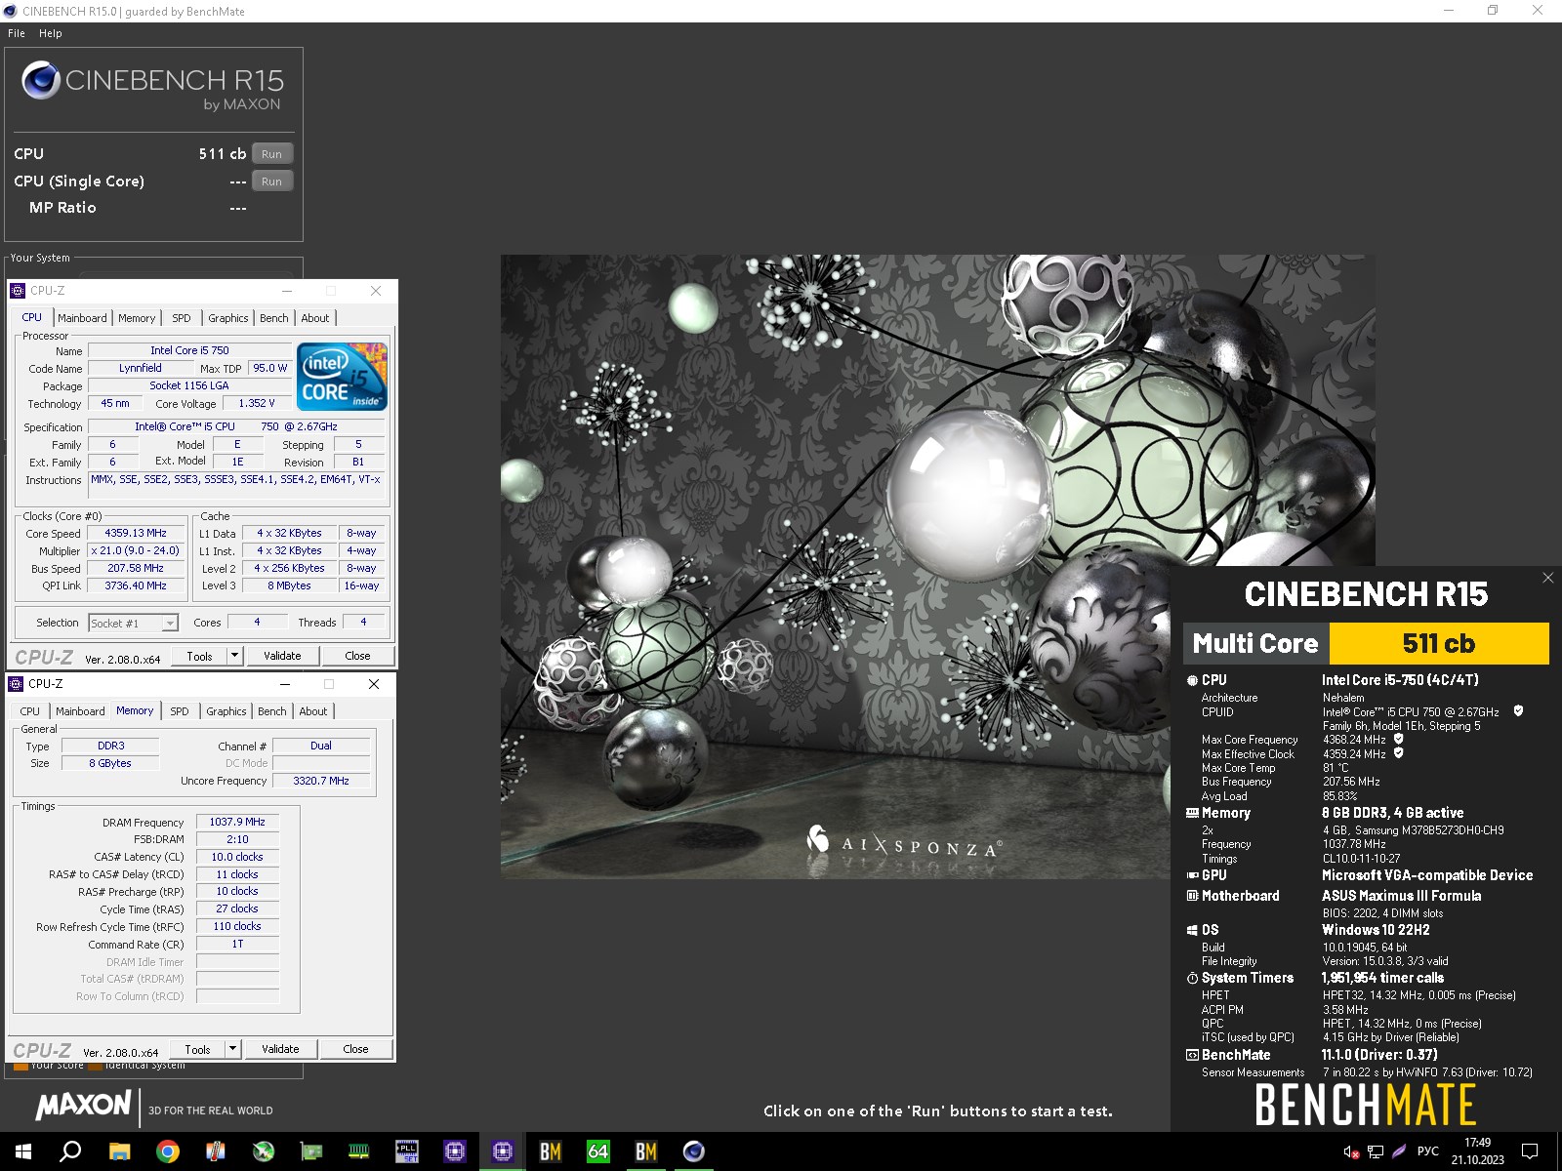Click the Multiplier x 21.0 field
The image size is (1562, 1171).
[x=136, y=550]
